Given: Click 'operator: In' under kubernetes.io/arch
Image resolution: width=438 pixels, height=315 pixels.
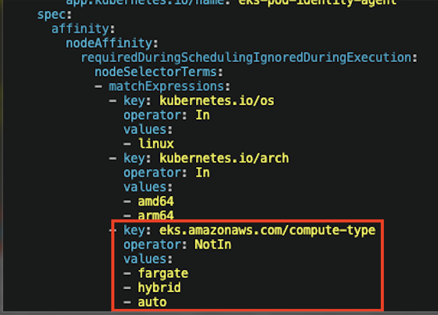Looking at the screenshot, I should click(167, 173).
